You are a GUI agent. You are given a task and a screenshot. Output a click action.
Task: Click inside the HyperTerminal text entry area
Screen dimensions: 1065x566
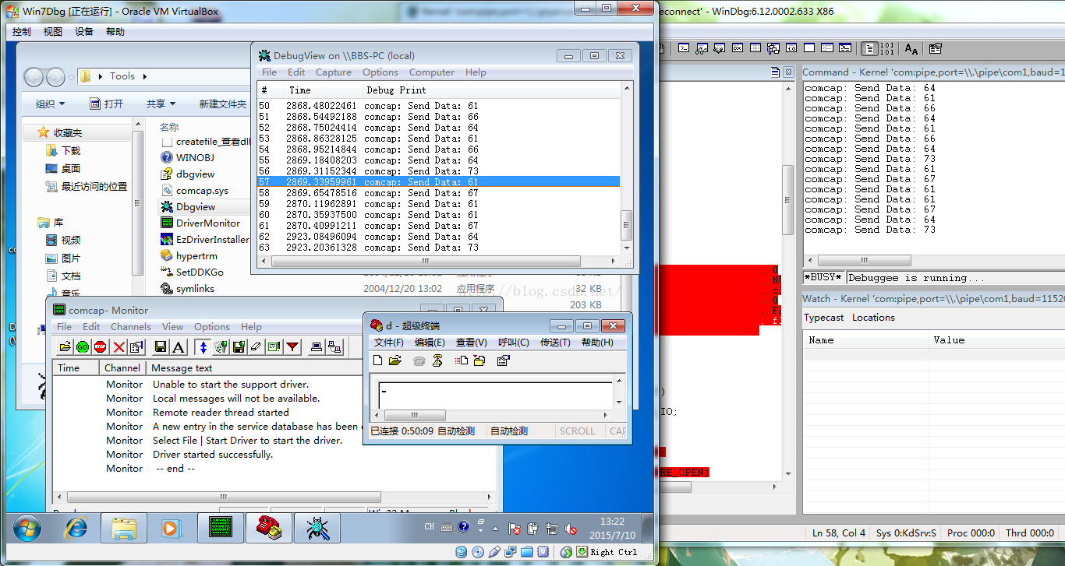tap(496, 393)
